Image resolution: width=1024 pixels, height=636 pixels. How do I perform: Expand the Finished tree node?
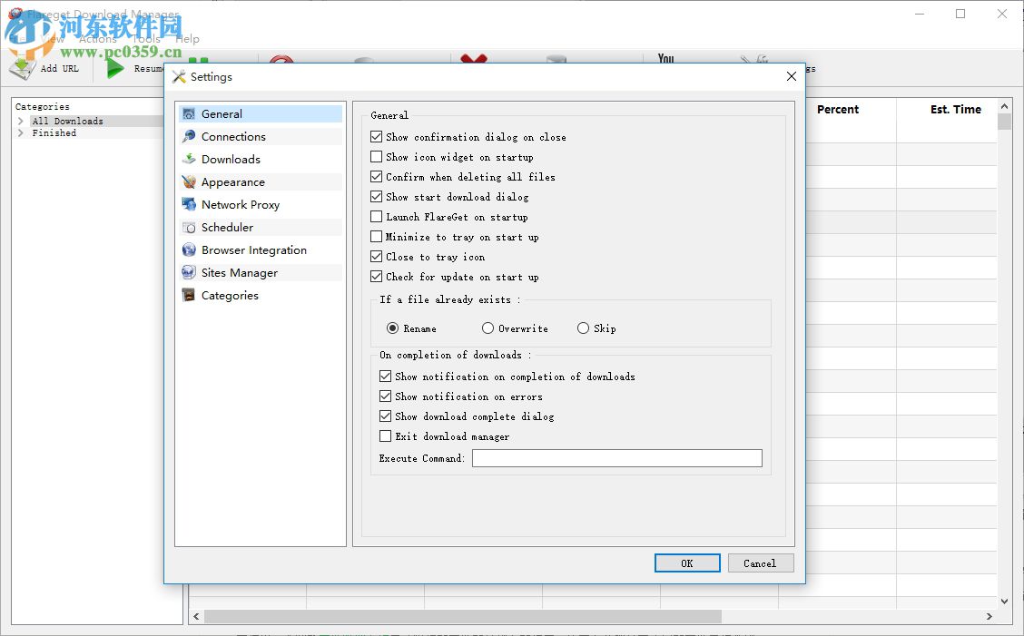coord(21,132)
